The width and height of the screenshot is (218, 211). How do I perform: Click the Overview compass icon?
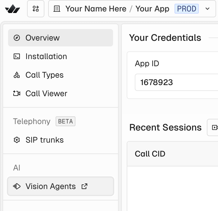coord(17,38)
